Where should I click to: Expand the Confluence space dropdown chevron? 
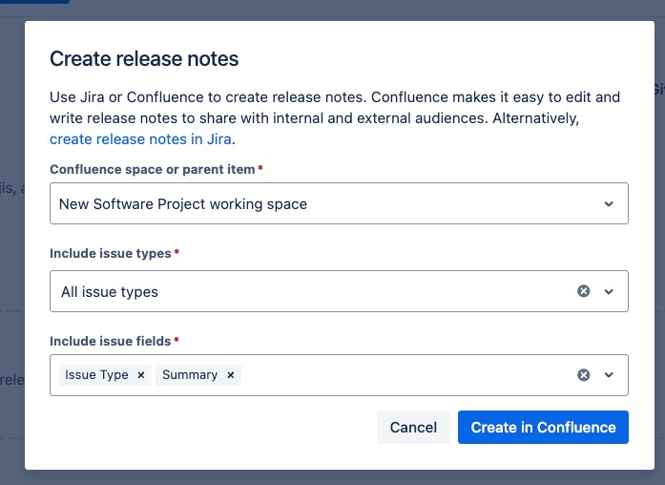[609, 204]
